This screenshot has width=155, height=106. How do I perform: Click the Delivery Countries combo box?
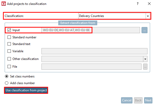114,16
